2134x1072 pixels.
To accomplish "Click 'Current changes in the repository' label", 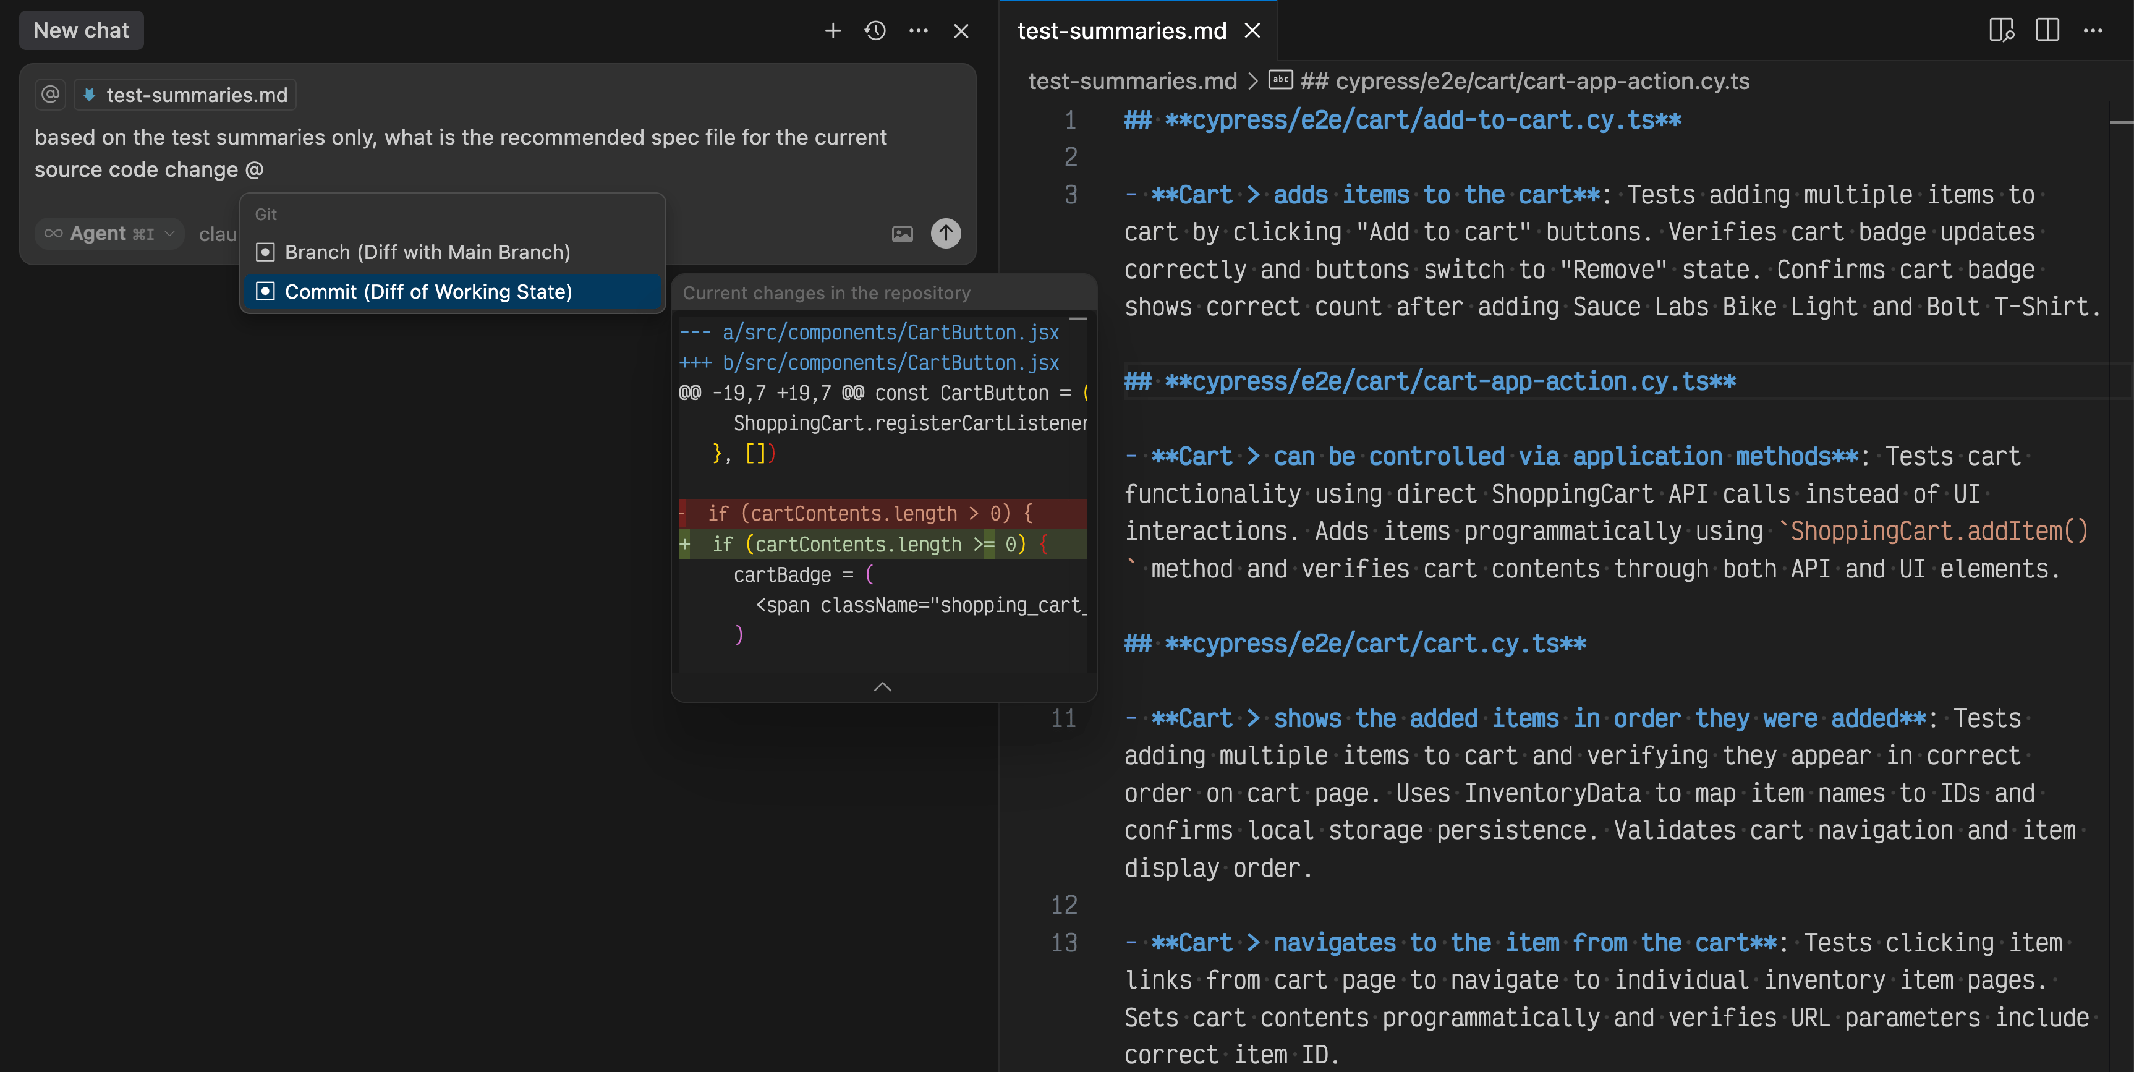I will click(826, 293).
